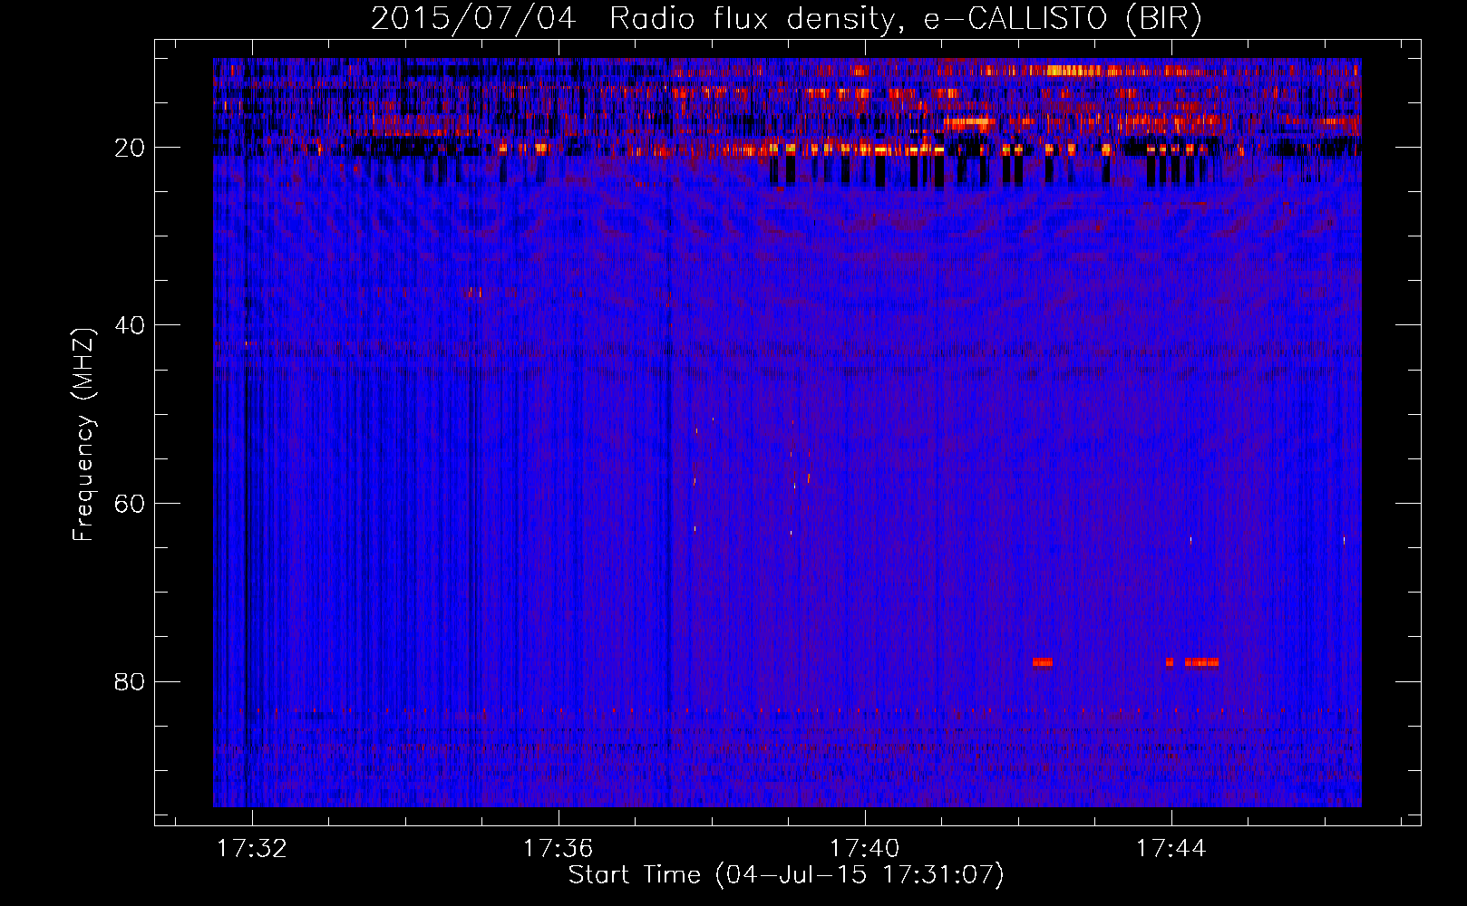Click the 'Frequency (MHZ)' y-axis label

[83, 435]
